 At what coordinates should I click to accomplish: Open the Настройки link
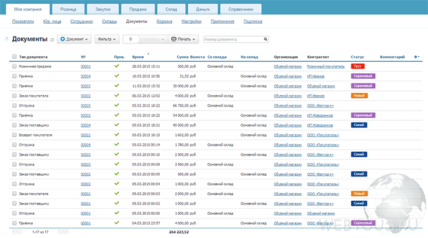[x=191, y=21]
